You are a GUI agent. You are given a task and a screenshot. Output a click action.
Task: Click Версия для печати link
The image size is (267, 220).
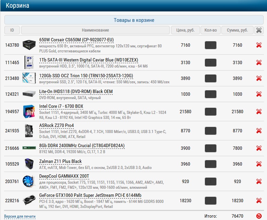coord(20,216)
